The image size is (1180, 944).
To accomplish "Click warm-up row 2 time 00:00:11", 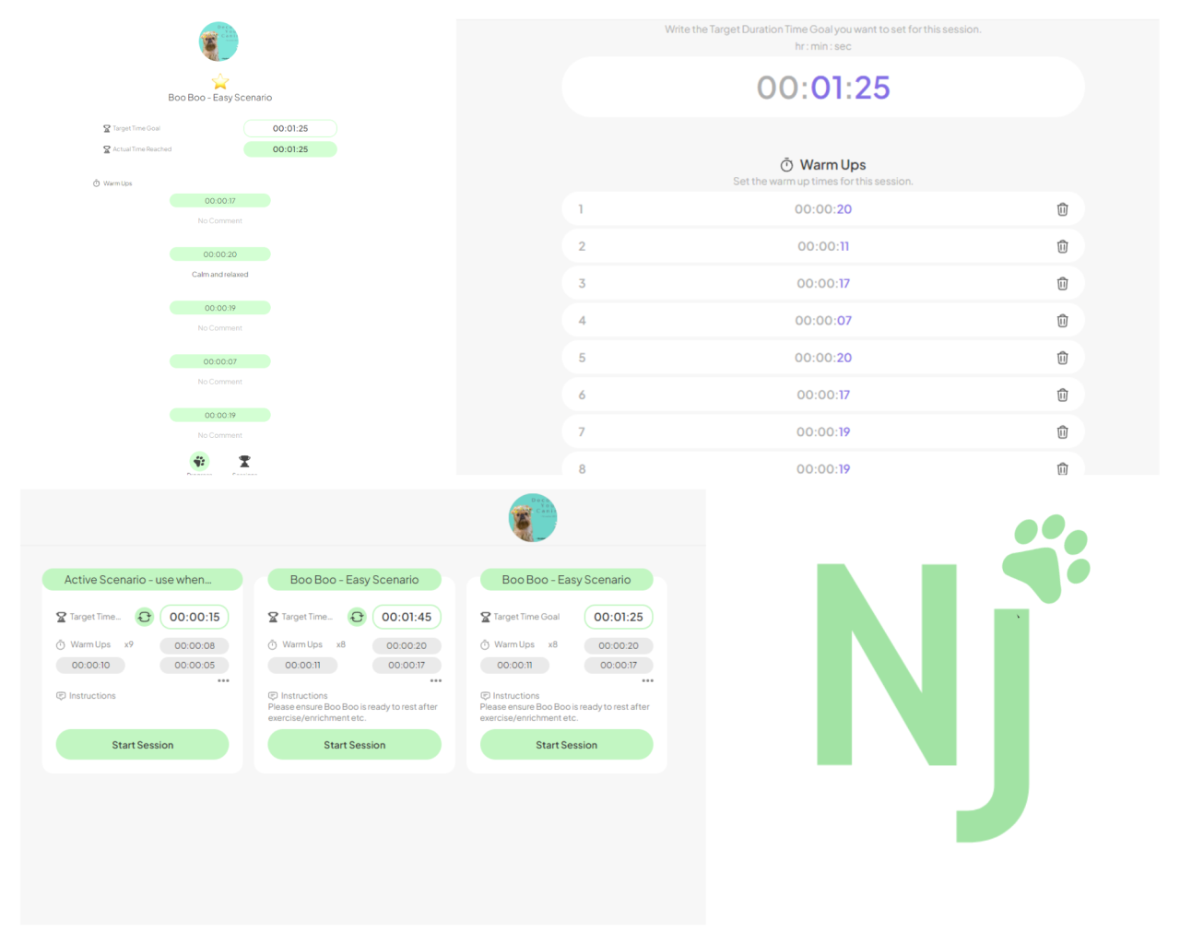I will (823, 246).
